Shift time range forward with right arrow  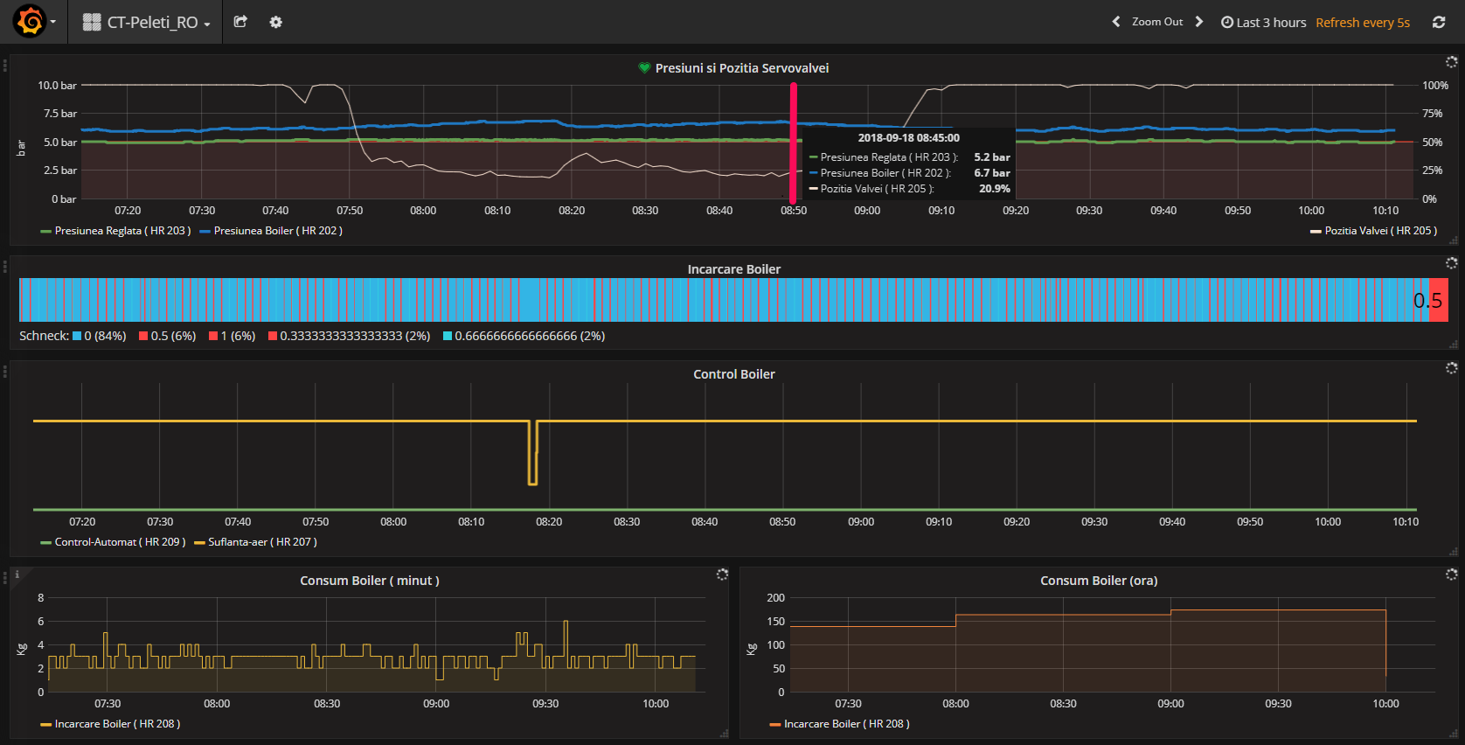[1199, 22]
